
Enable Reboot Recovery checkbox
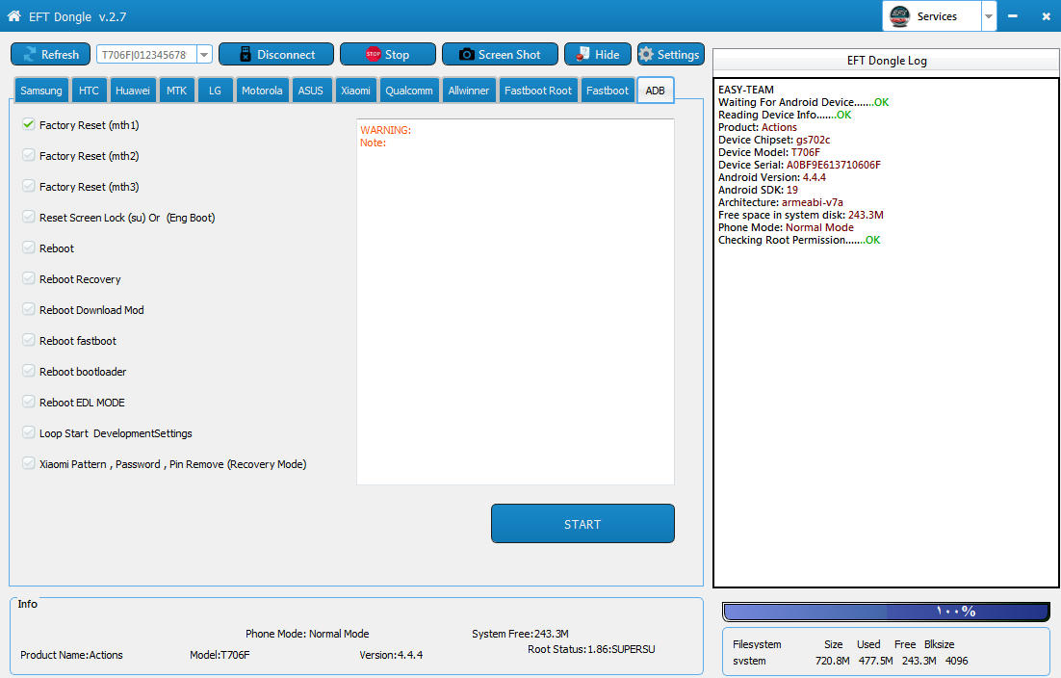pyautogui.click(x=29, y=278)
